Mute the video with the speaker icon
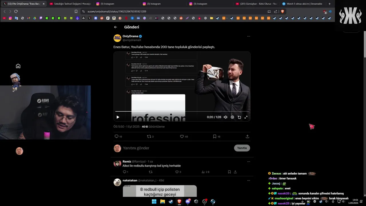 [225, 117]
